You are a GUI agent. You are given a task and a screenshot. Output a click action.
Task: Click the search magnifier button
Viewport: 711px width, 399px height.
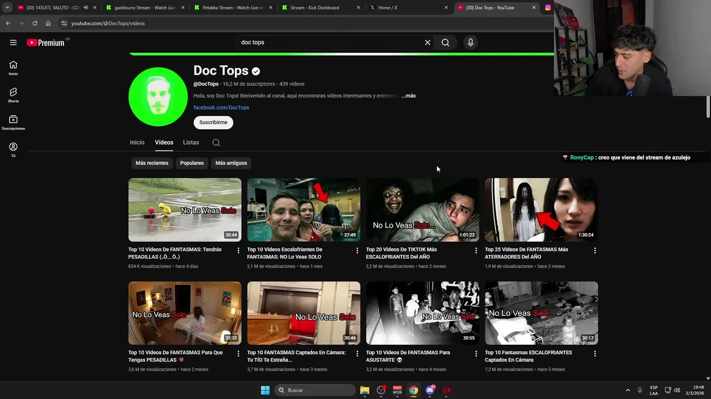coord(445,42)
